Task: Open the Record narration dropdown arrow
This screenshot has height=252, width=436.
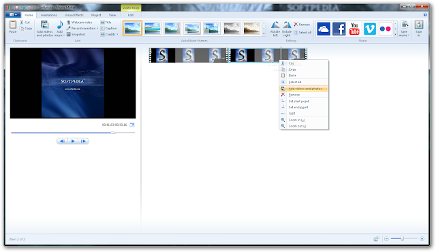Action: (x=97, y=29)
